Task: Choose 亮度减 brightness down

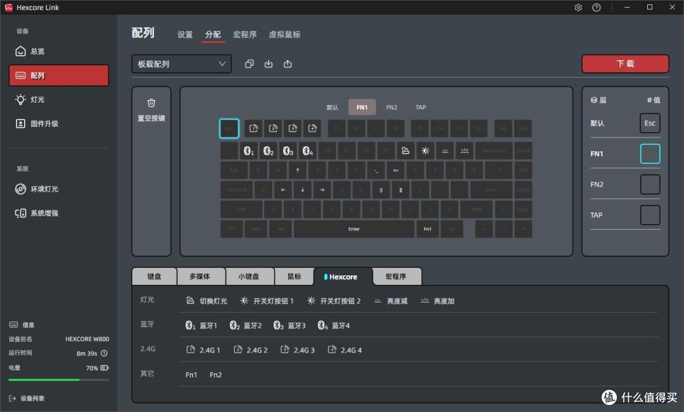Action: (391, 301)
